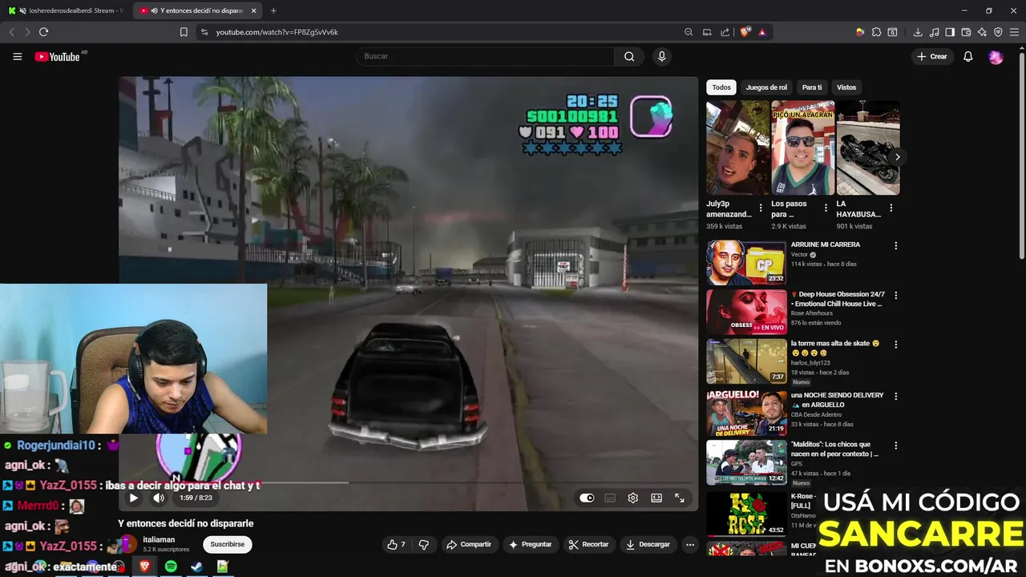Click the Compartir button
This screenshot has width=1026, height=577.
[469, 544]
